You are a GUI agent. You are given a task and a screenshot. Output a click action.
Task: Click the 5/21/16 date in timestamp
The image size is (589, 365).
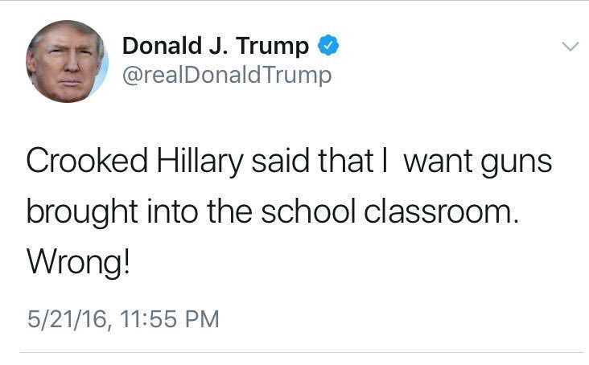67,319
